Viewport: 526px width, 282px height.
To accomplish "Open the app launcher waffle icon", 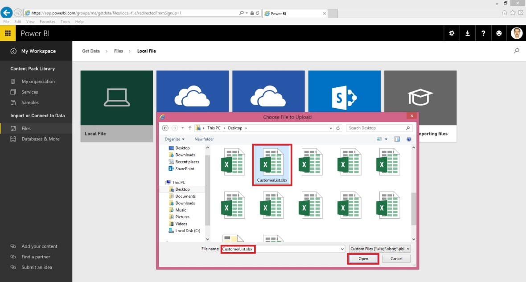I will click(x=8, y=33).
